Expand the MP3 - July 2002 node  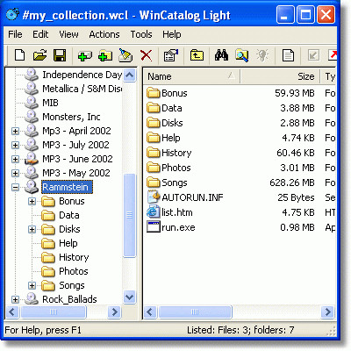(x=15, y=145)
